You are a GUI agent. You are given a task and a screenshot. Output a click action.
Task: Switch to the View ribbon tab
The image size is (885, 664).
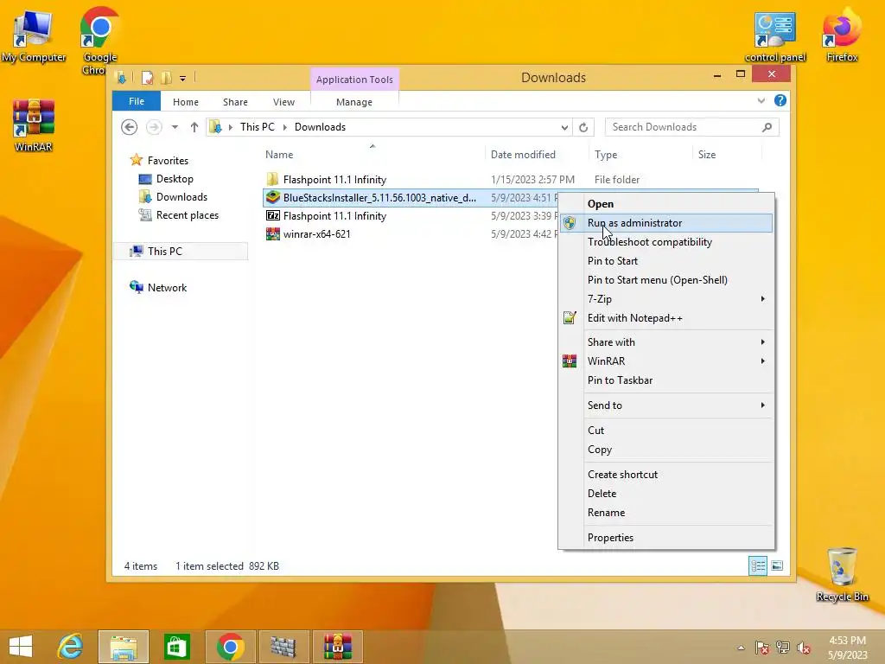(283, 102)
